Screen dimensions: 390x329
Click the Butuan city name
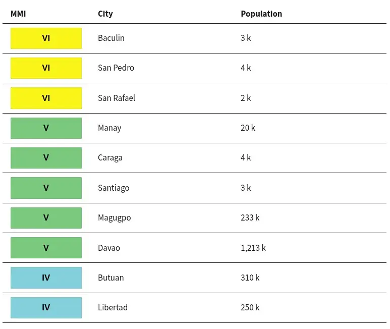[111, 278]
